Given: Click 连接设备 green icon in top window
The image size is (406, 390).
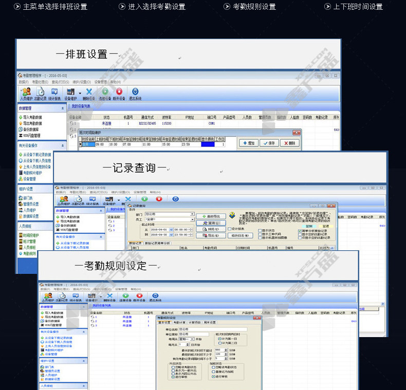Looking at the screenshot, I should click(105, 92).
